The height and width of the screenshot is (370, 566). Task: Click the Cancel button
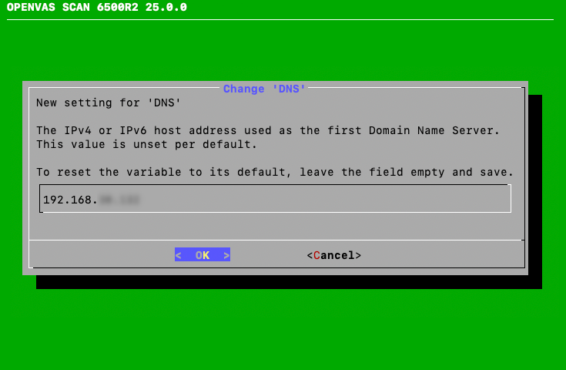pos(333,255)
